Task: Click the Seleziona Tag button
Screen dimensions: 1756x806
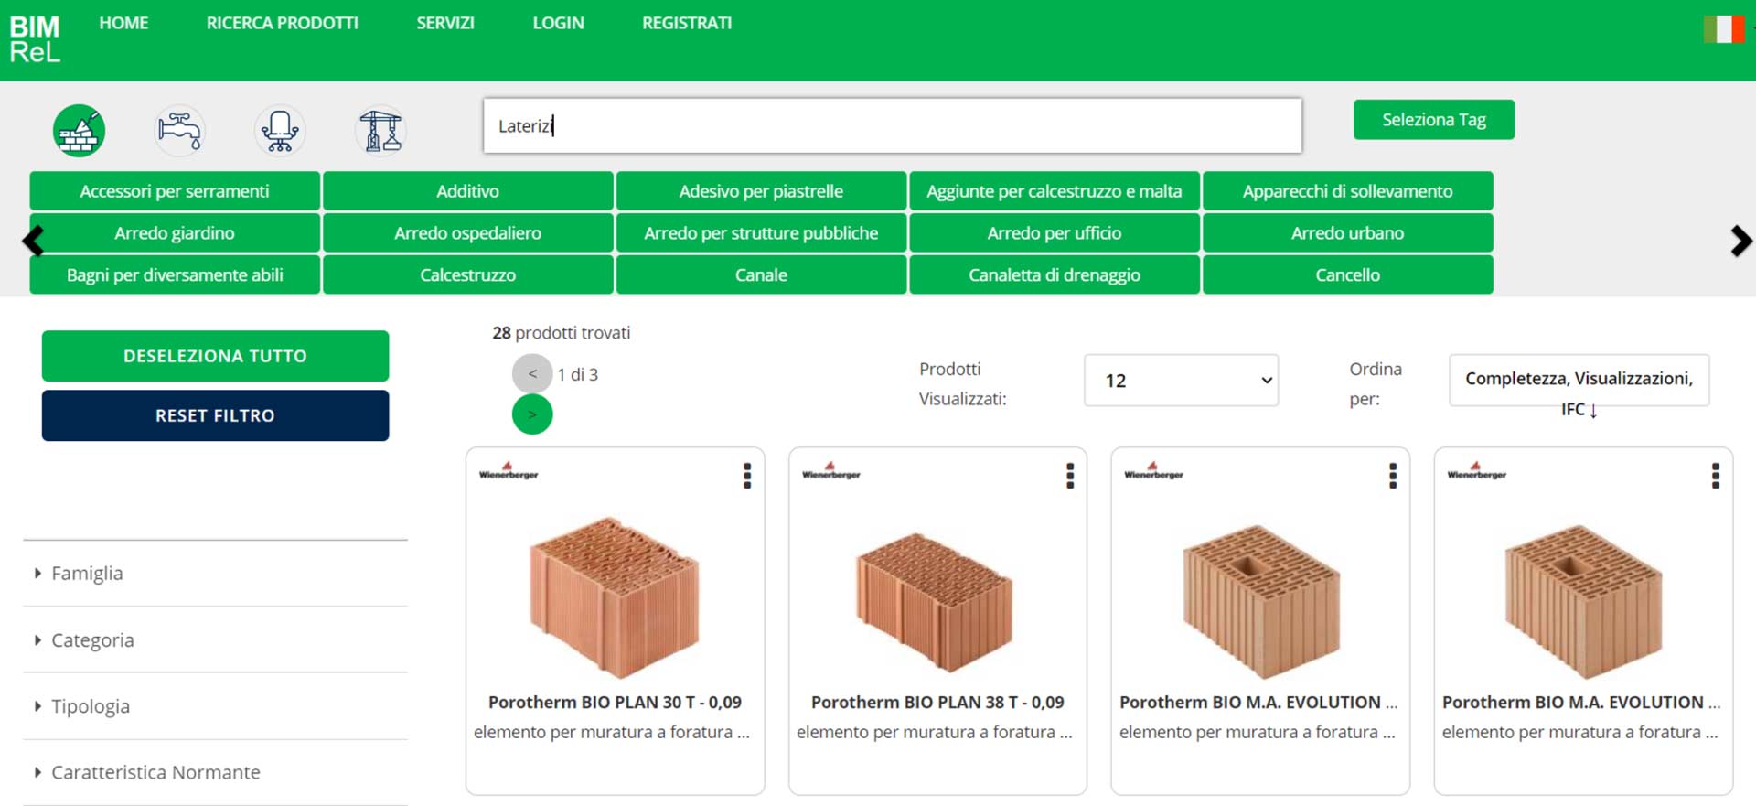Action: coord(1433,120)
